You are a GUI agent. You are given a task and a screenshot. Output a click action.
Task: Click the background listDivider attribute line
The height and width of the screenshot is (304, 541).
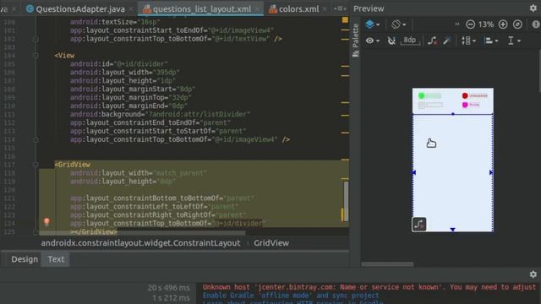pyautogui.click(x=160, y=115)
